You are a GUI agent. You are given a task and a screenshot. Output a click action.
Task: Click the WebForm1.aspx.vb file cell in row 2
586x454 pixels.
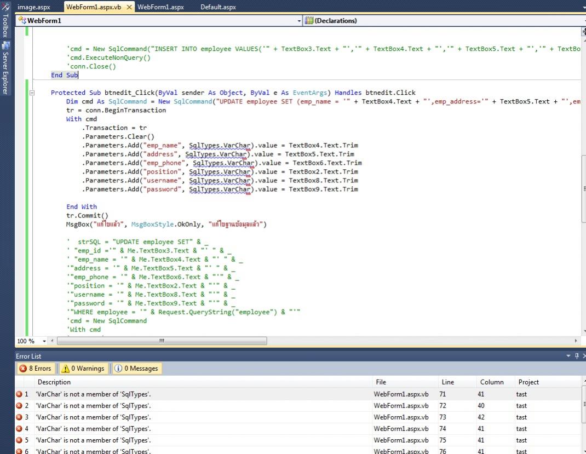[x=401, y=406]
